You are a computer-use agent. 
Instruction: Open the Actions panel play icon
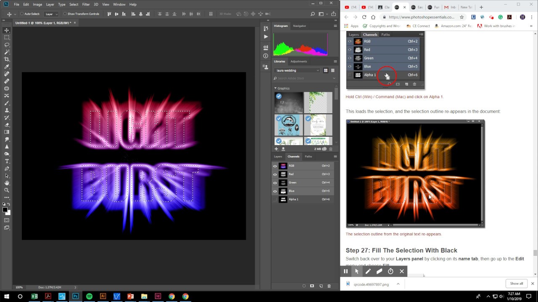(266, 37)
